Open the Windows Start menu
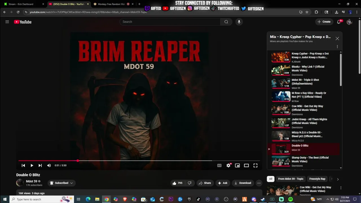 [x=5, y=199]
